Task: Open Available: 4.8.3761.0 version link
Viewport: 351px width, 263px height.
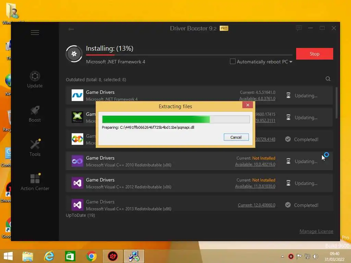Action: coord(257,98)
